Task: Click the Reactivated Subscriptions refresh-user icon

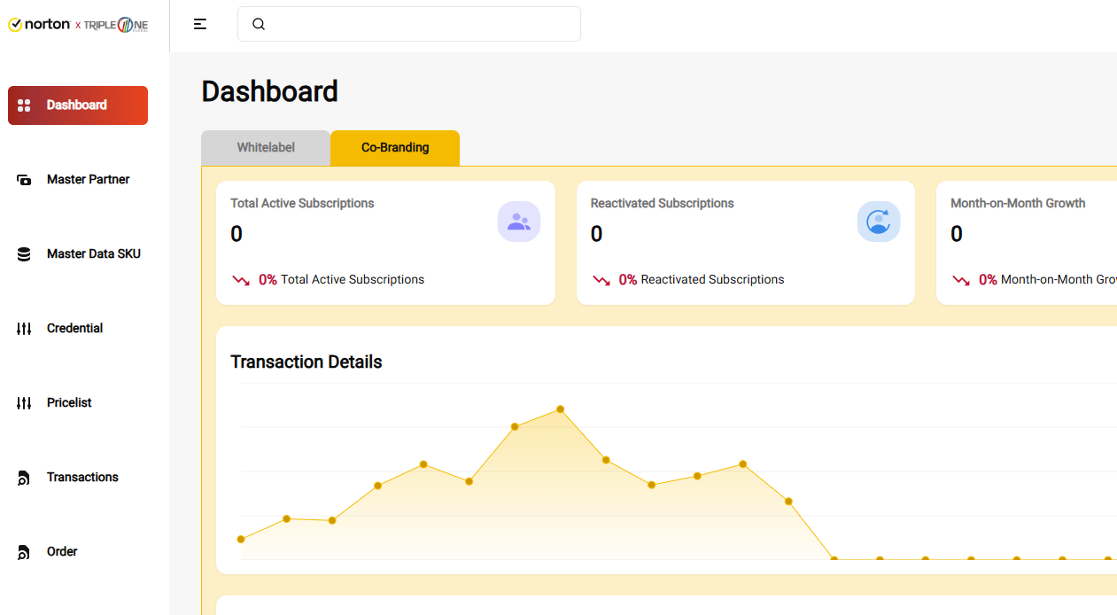Action: [x=879, y=222]
